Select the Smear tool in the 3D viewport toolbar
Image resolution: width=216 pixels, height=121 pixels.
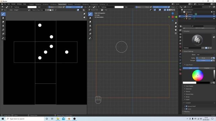pos(90,22)
